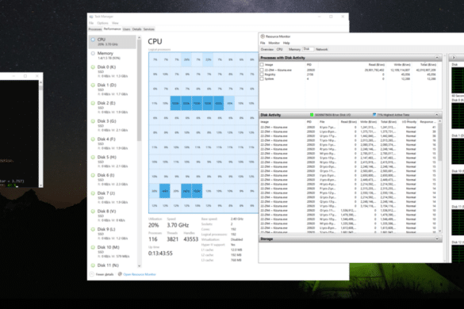This screenshot has width=464, height=309.
Task: Collapse the Processes with Disk Activity section
Action: (x=437, y=57)
